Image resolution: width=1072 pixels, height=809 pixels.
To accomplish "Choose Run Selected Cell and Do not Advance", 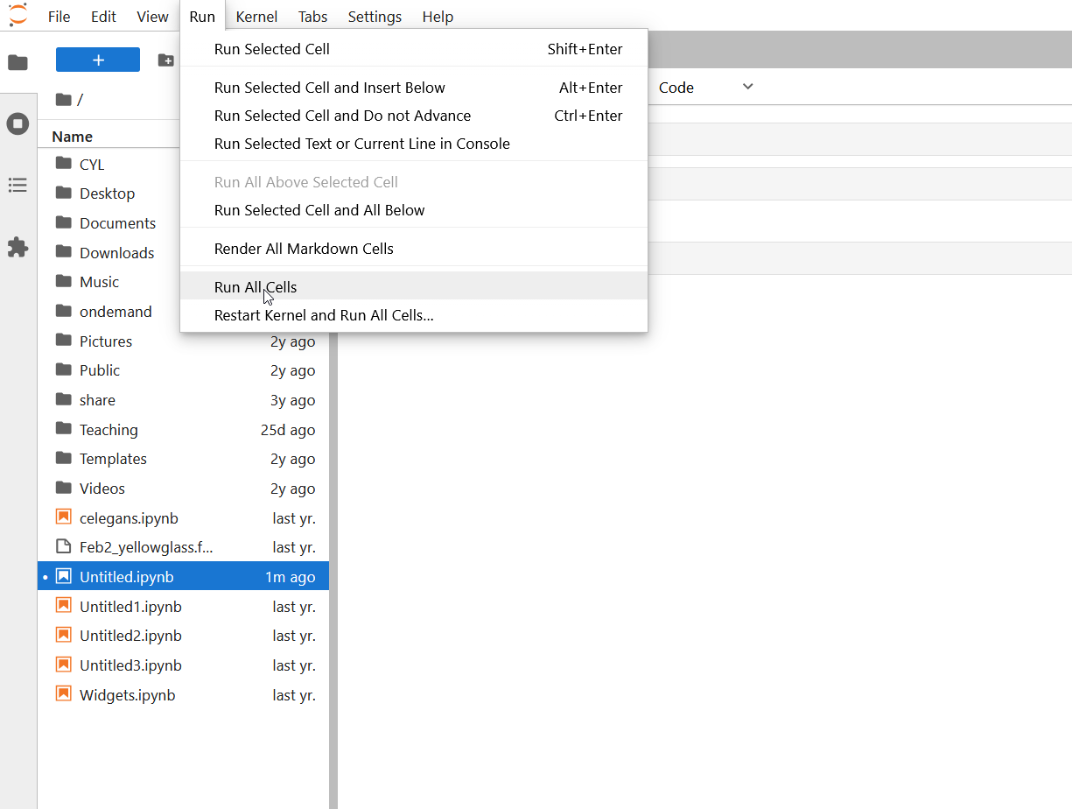I will click(414, 116).
